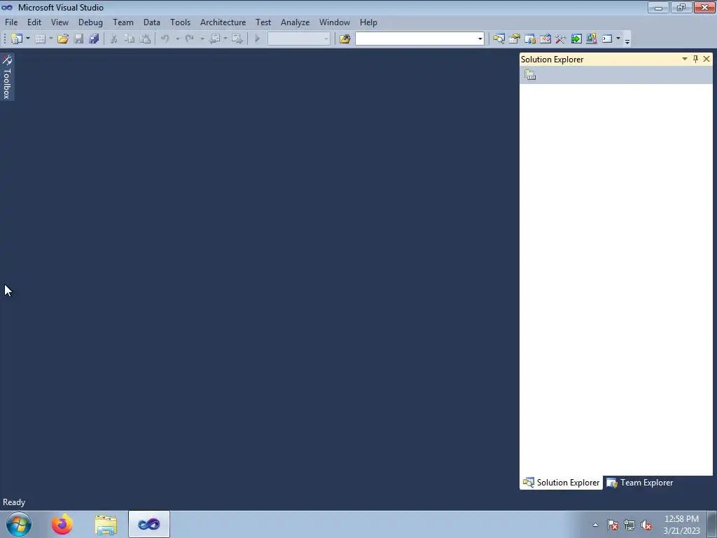Click the New Project toolbar icon
Image resolution: width=717 pixels, height=538 pixels.
[x=17, y=39]
